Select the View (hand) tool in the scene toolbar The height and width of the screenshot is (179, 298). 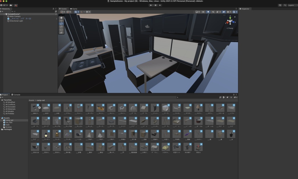(x=61, y=18)
